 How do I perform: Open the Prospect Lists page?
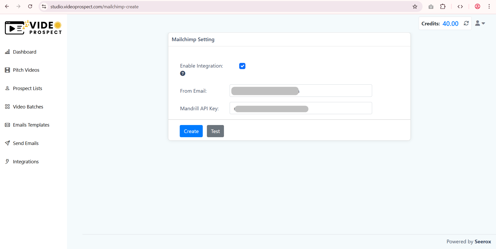point(27,88)
